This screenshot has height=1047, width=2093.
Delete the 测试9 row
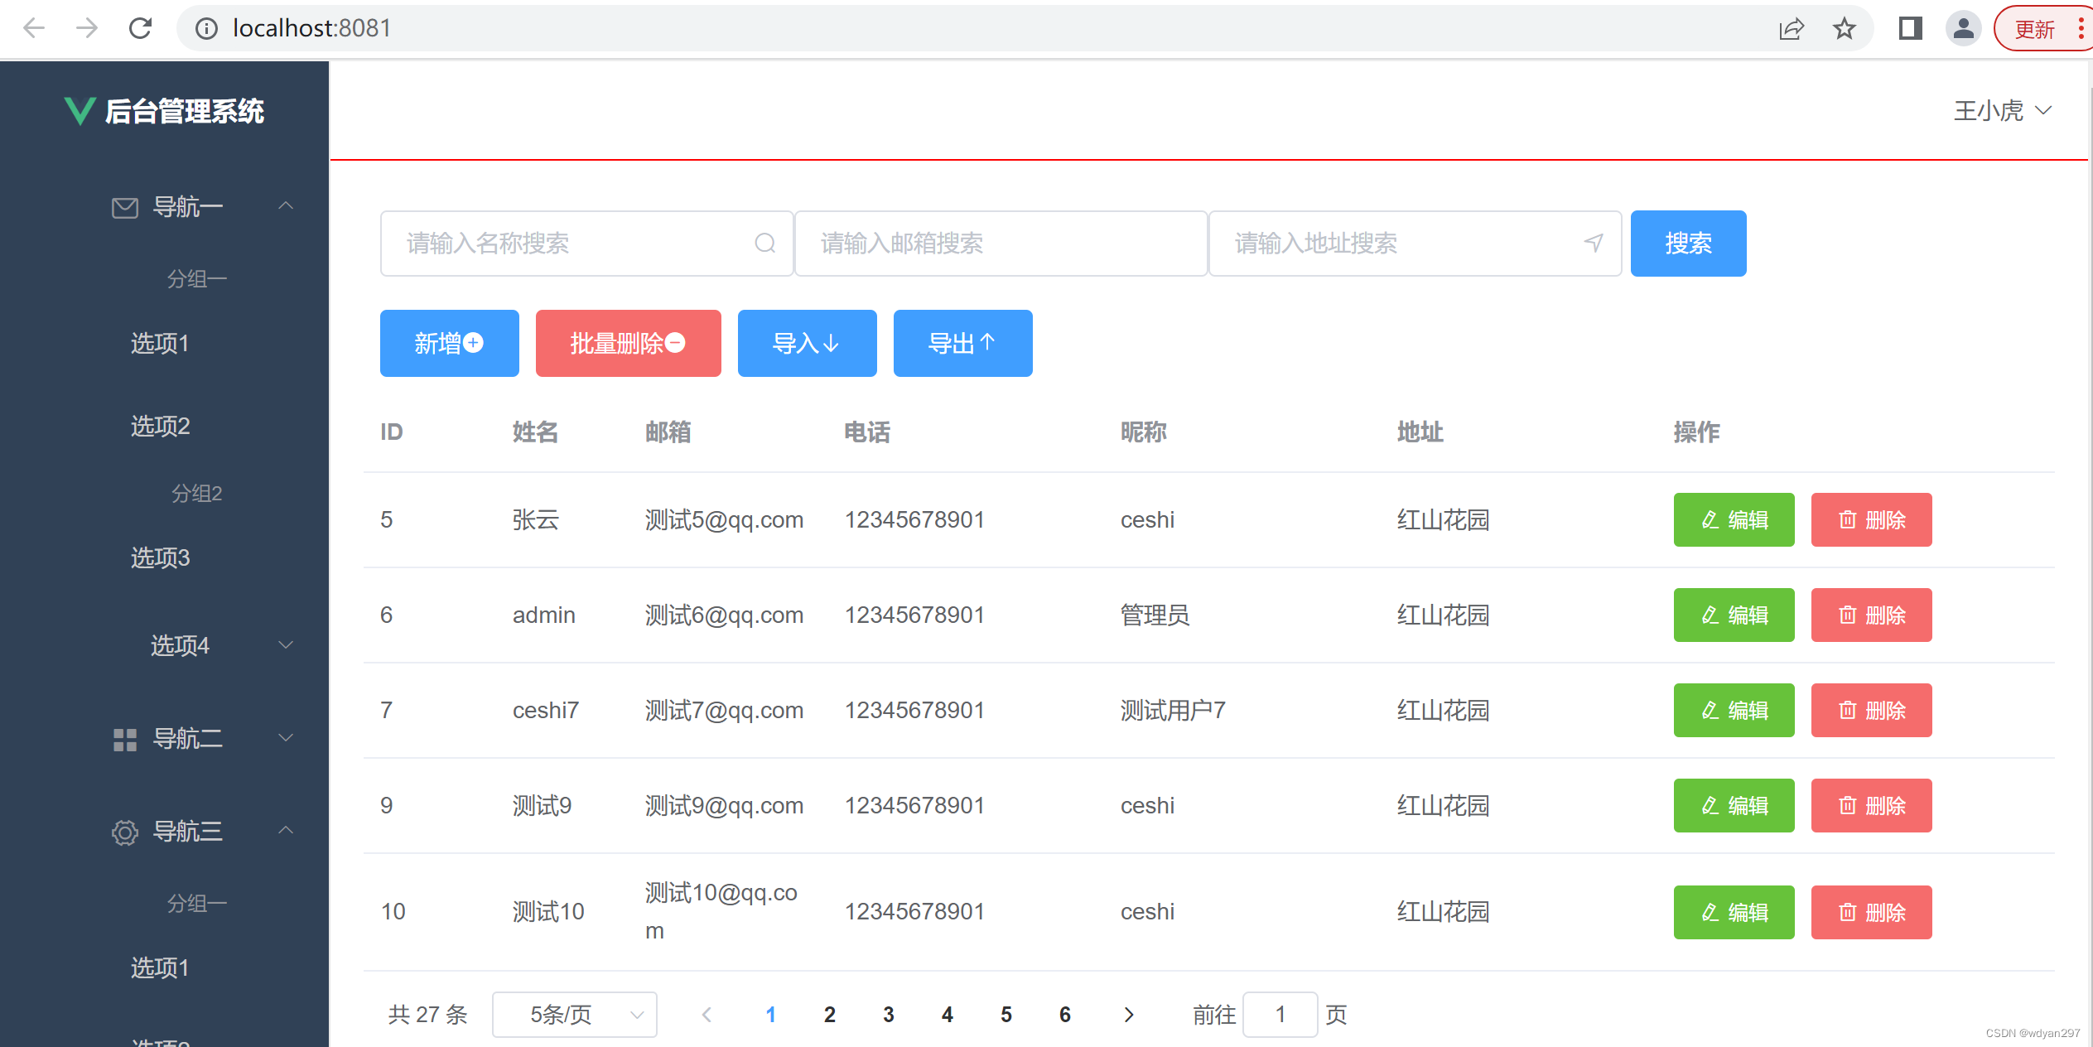1871,806
